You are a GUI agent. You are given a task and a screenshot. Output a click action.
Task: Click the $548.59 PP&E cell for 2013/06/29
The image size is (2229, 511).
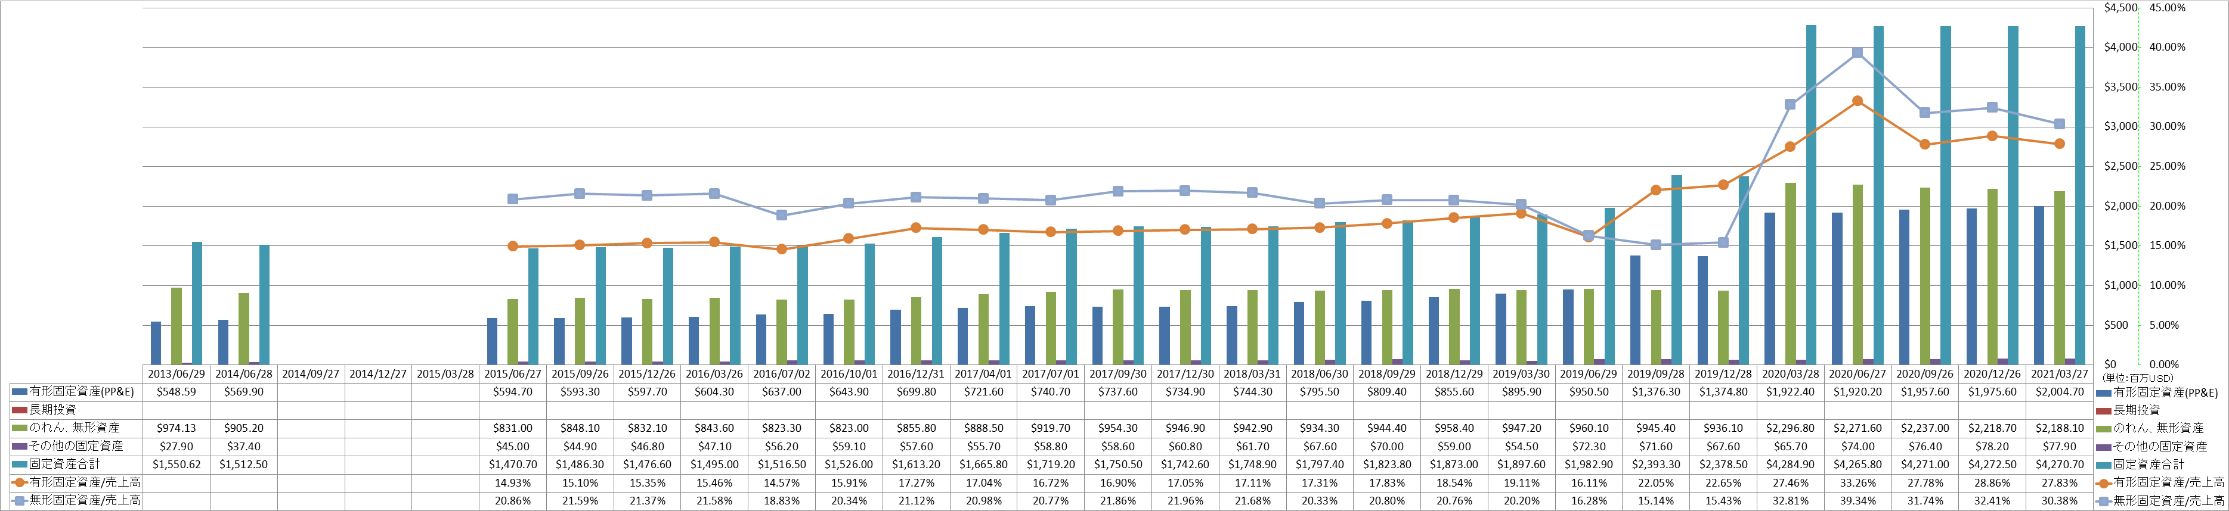click(177, 392)
